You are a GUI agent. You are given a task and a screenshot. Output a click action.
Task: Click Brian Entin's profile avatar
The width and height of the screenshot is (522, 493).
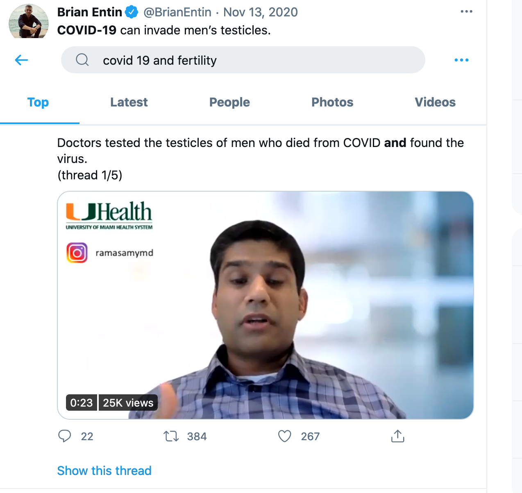click(29, 22)
